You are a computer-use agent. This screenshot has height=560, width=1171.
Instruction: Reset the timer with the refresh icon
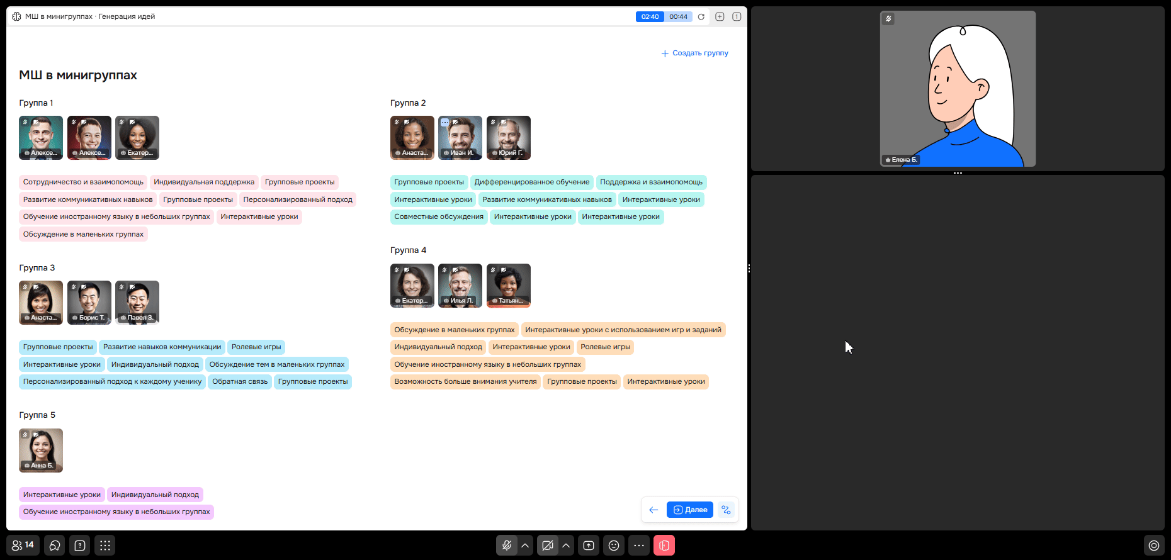(x=701, y=17)
